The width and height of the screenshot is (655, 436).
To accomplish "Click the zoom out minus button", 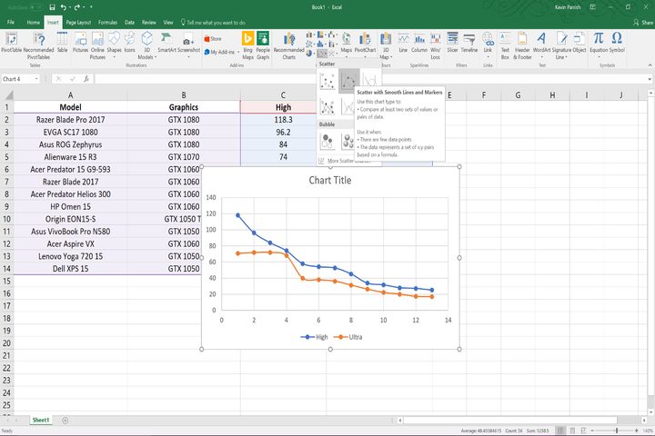I will pos(592,431).
